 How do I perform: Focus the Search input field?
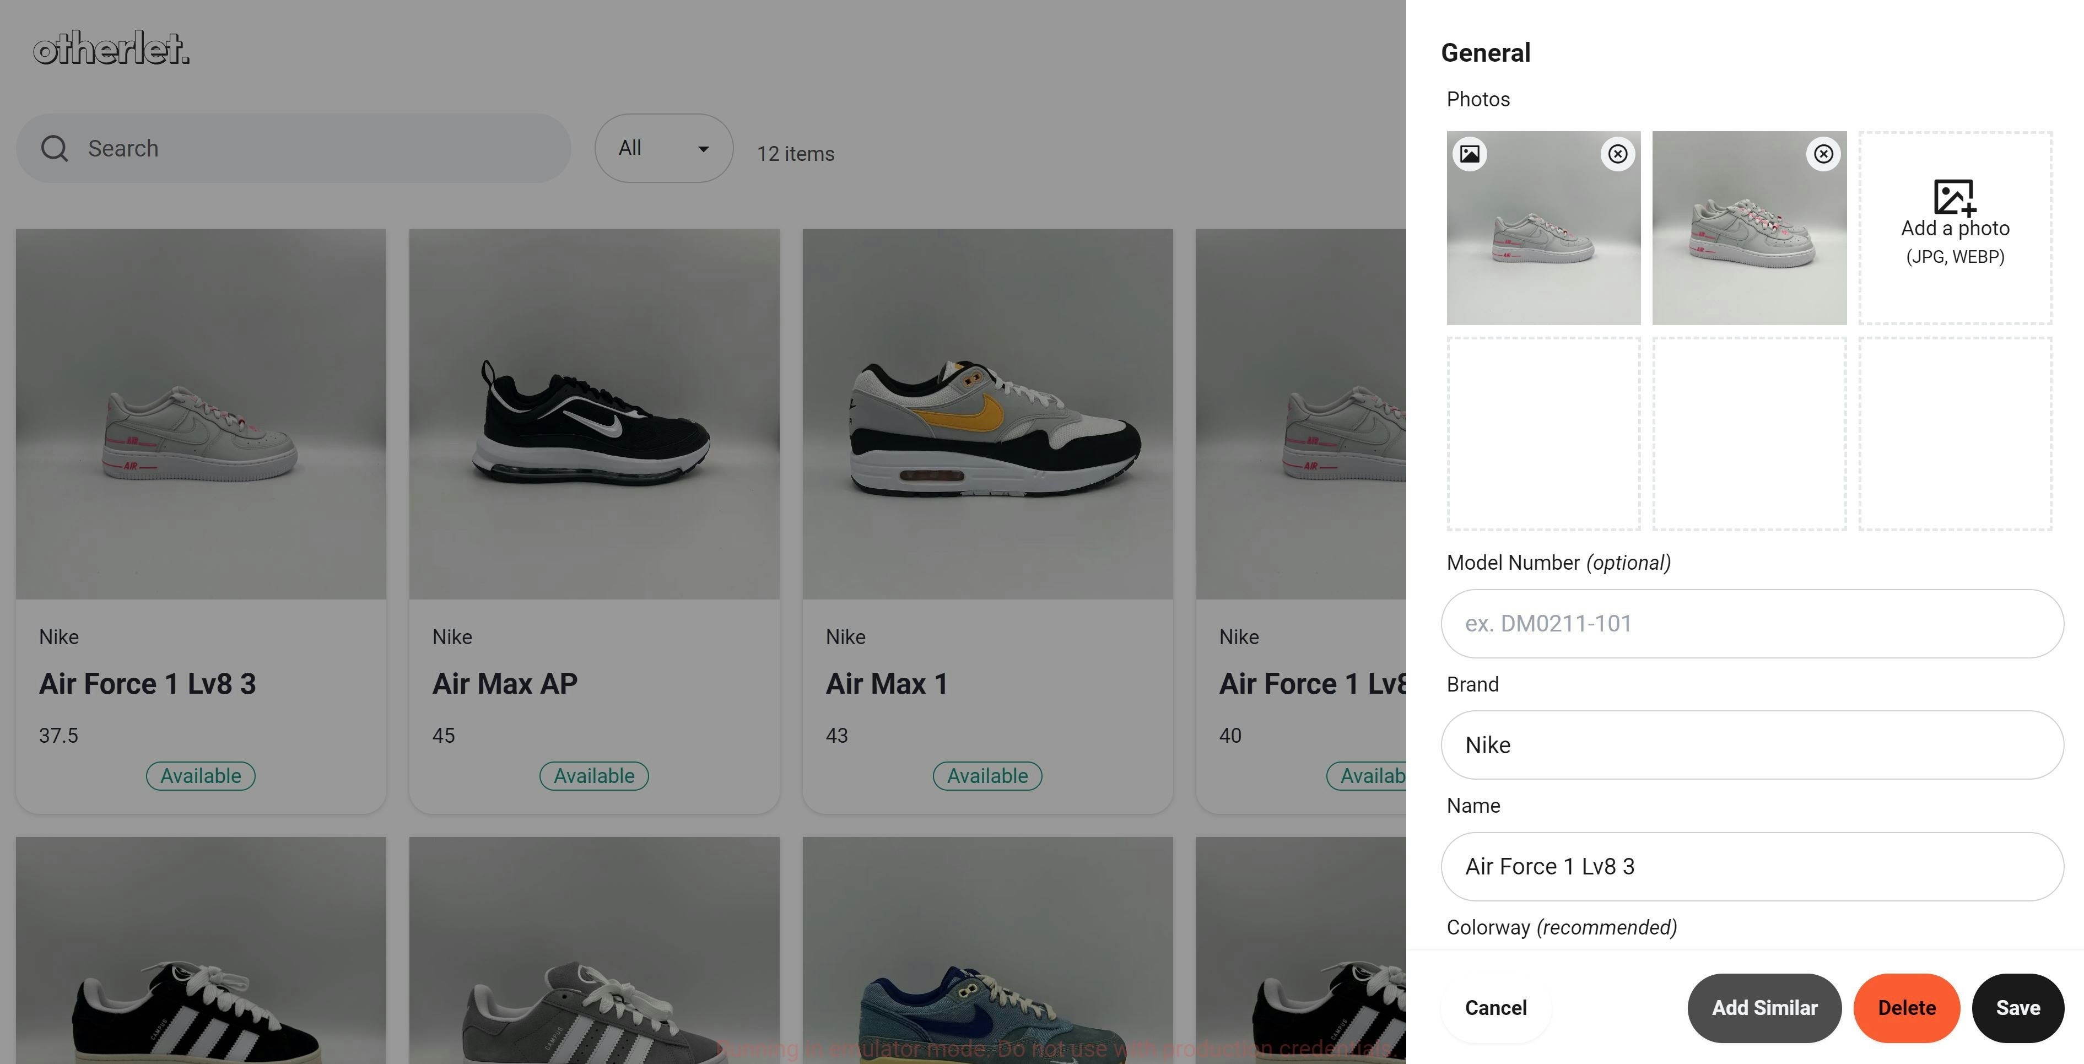coord(294,148)
